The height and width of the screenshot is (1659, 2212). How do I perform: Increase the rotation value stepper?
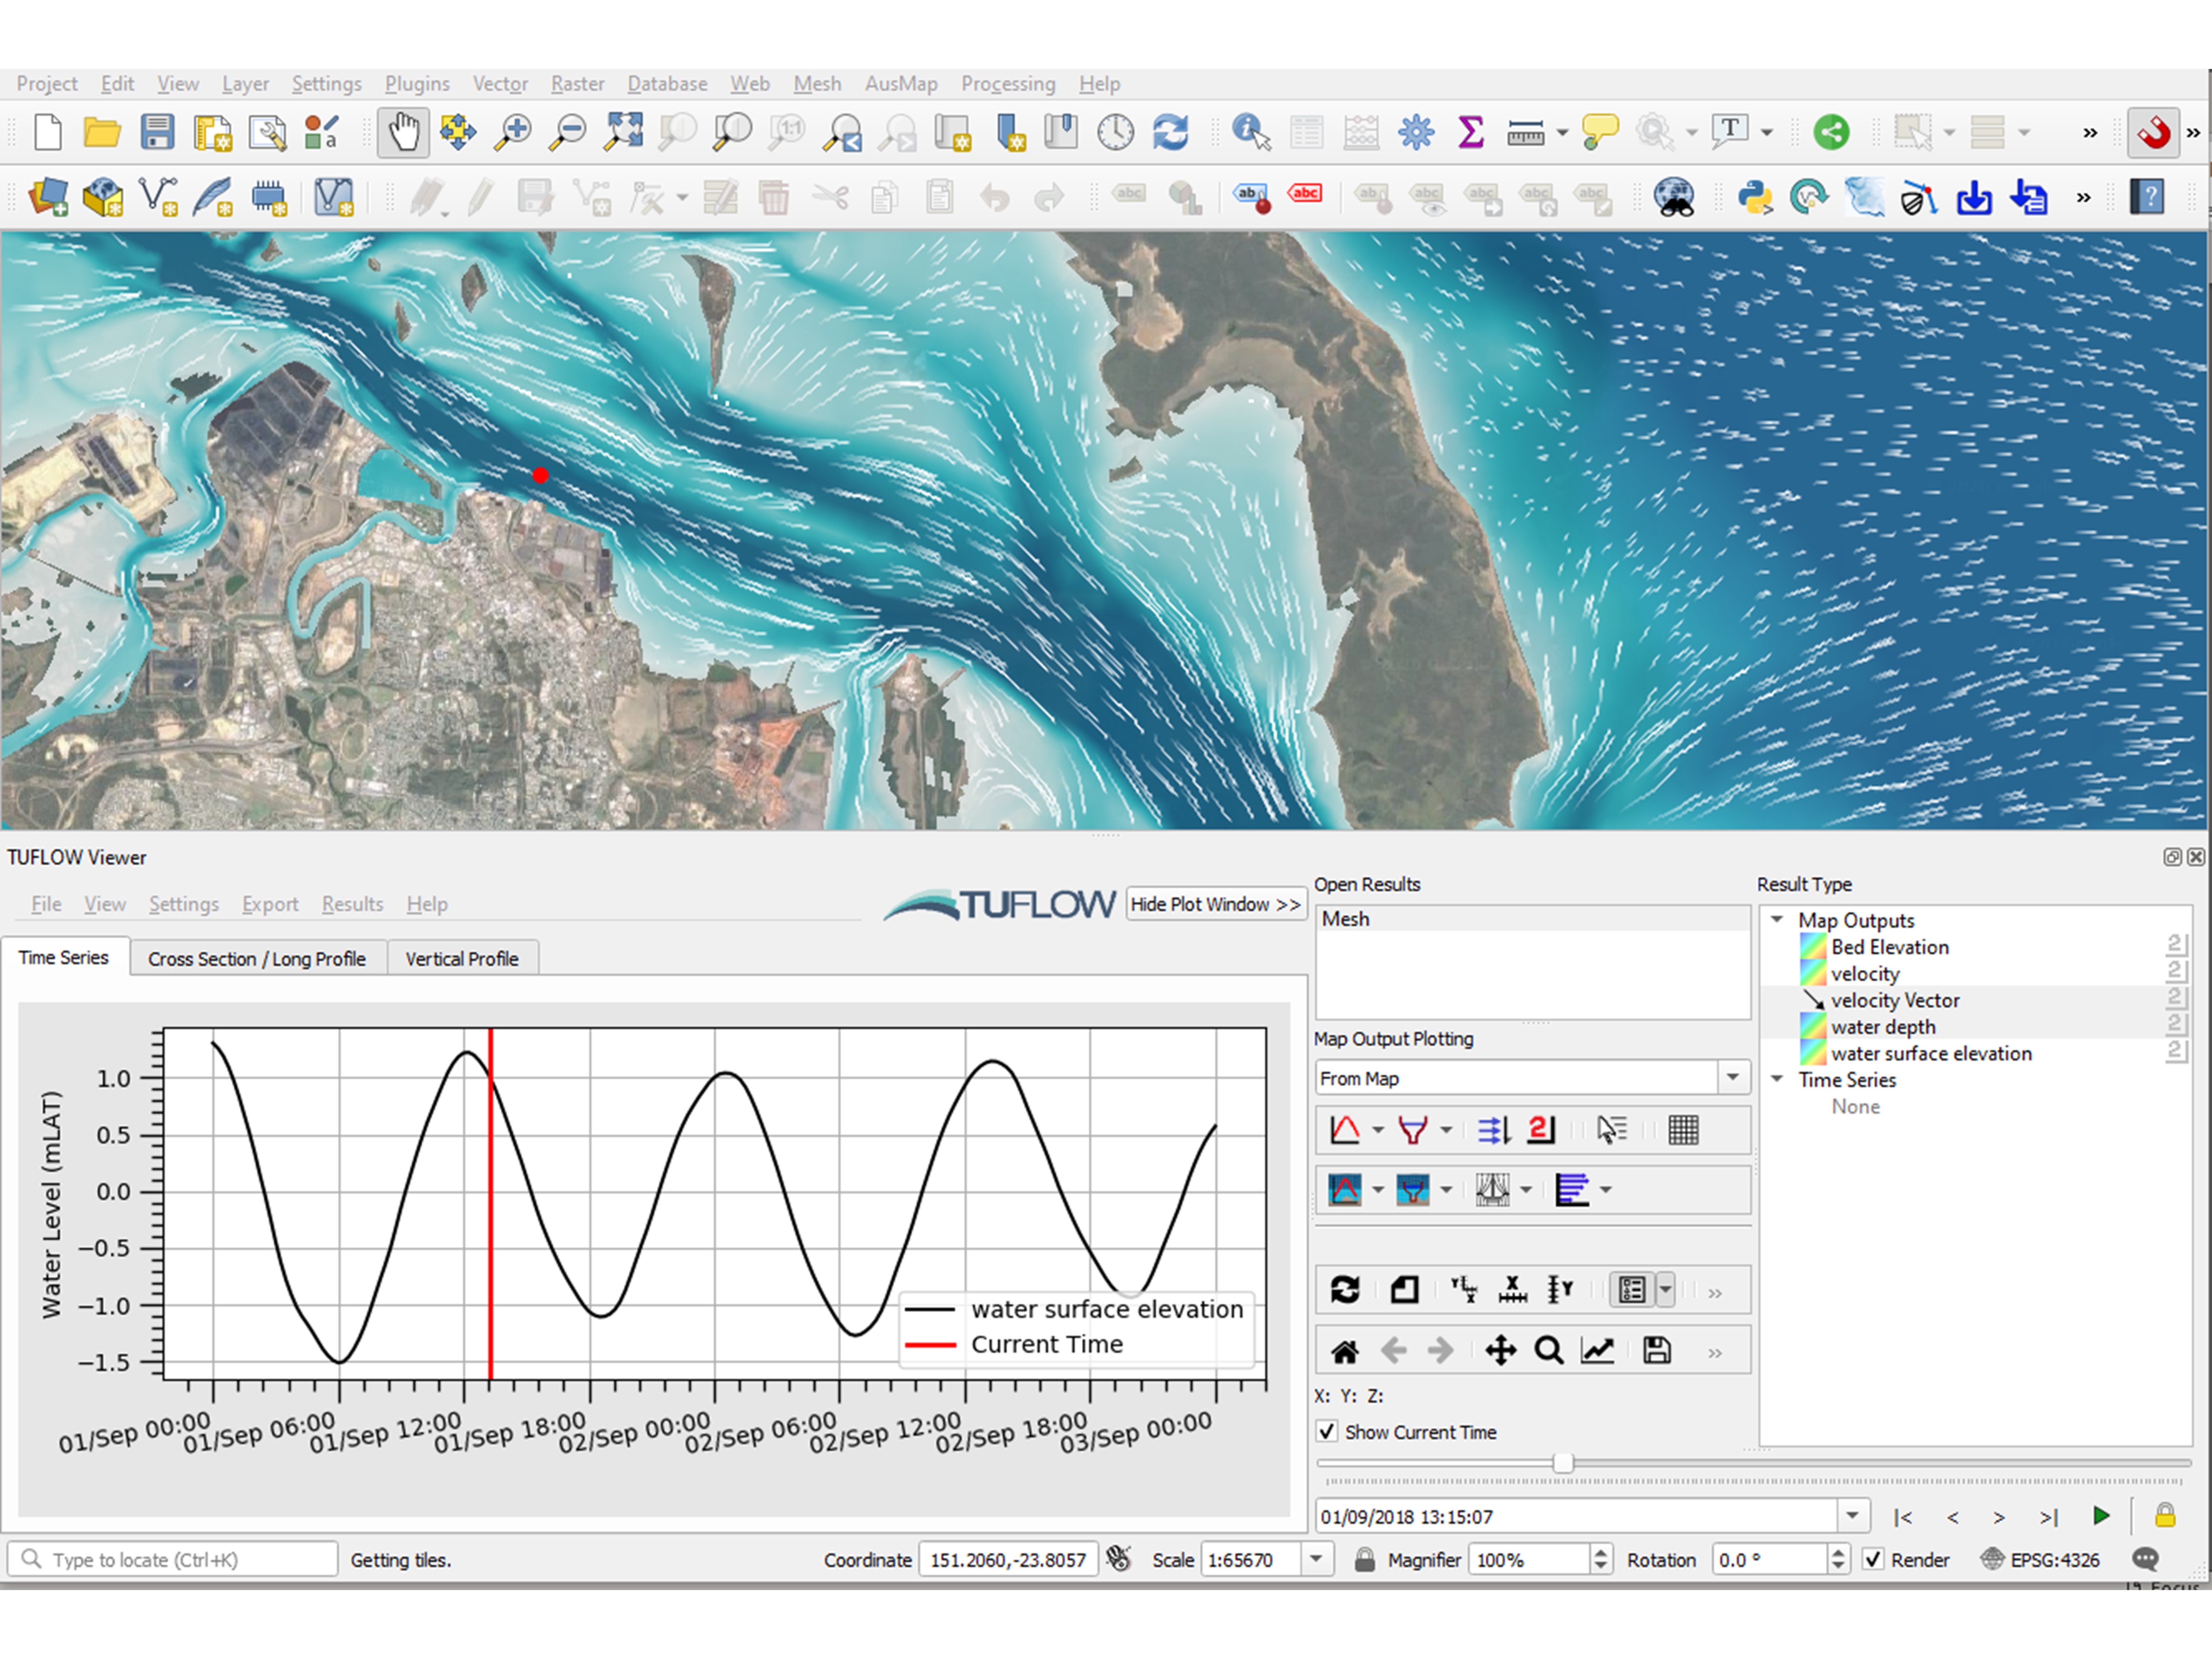1838,1553
